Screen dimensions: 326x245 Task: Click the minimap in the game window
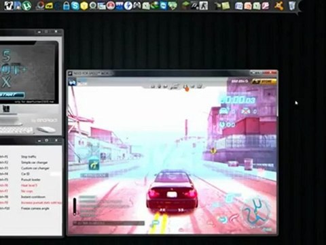pos(256,213)
